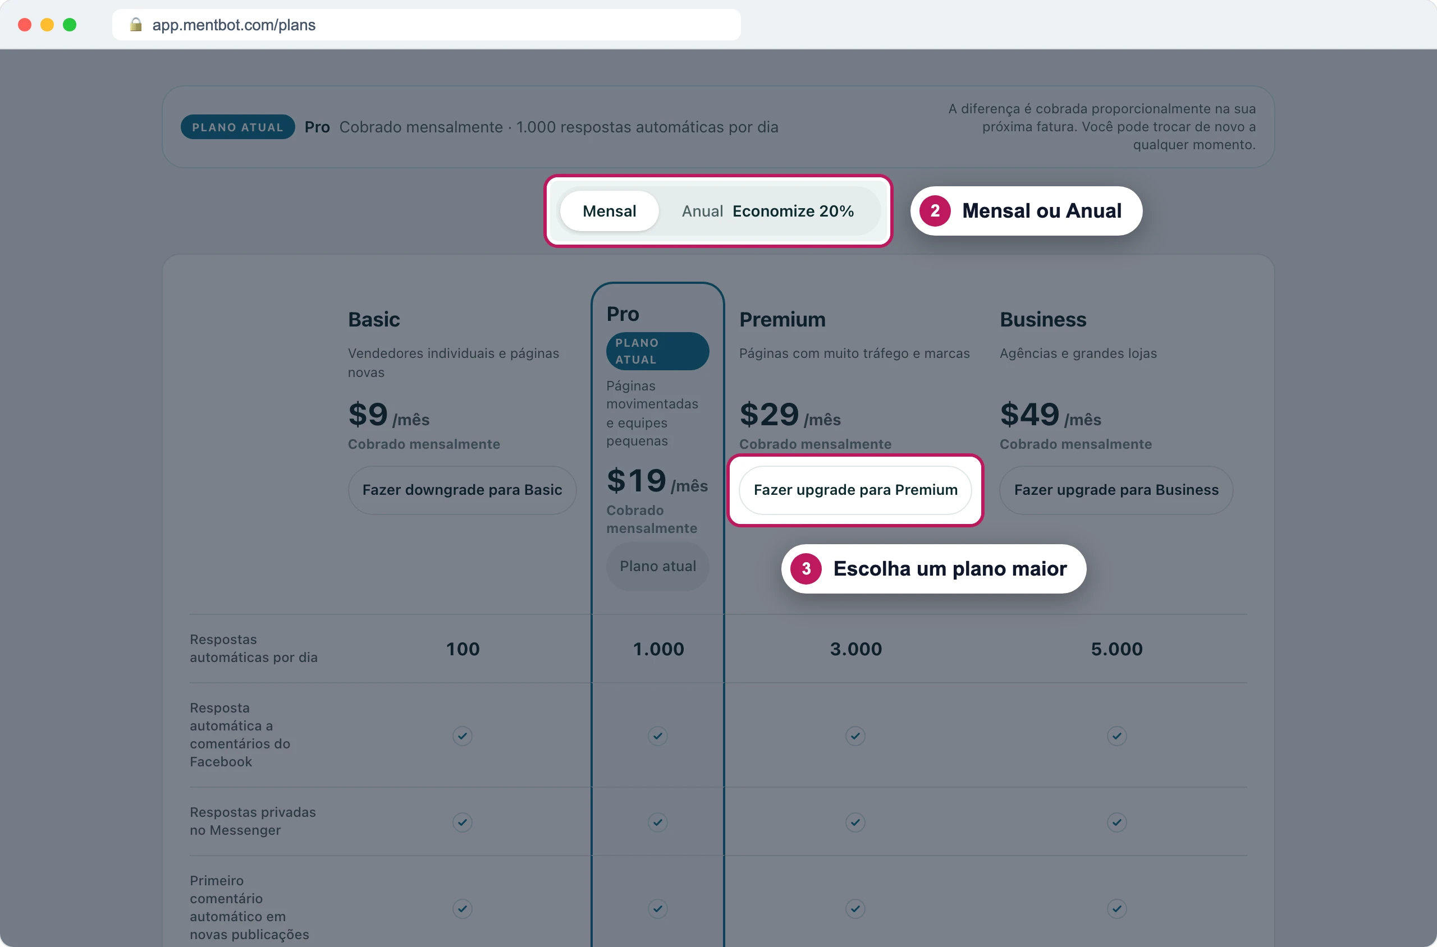Click Pro checkmark for Messenger private replies
Screen dimensions: 1437x947
(x=657, y=822)
